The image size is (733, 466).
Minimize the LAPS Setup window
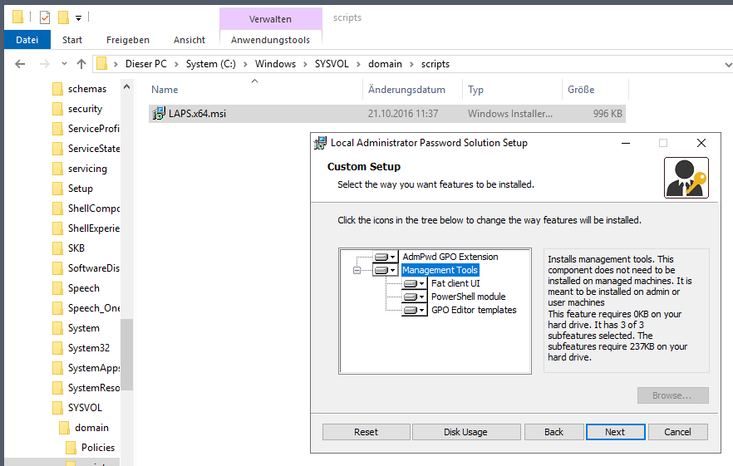click(x=626, y=143)
